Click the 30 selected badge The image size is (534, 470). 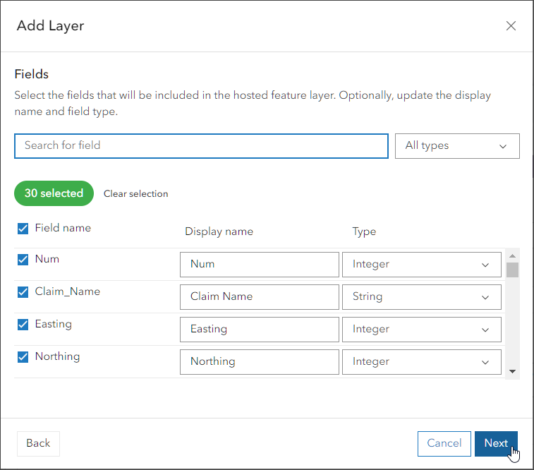pos(54,193)
